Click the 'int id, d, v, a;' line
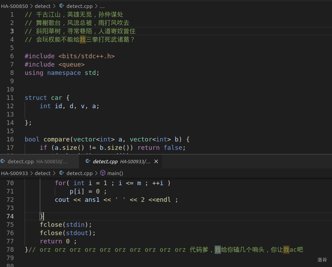Viewport: 332px width, 267px height. tap(70, 106)
